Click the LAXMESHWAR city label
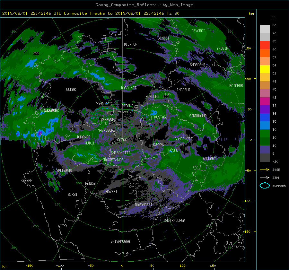The width and height of the screenshot is (289, 270). (114, 160)
